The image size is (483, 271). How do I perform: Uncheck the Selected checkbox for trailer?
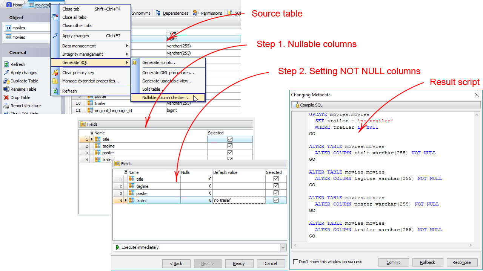[x=276, y=200]
